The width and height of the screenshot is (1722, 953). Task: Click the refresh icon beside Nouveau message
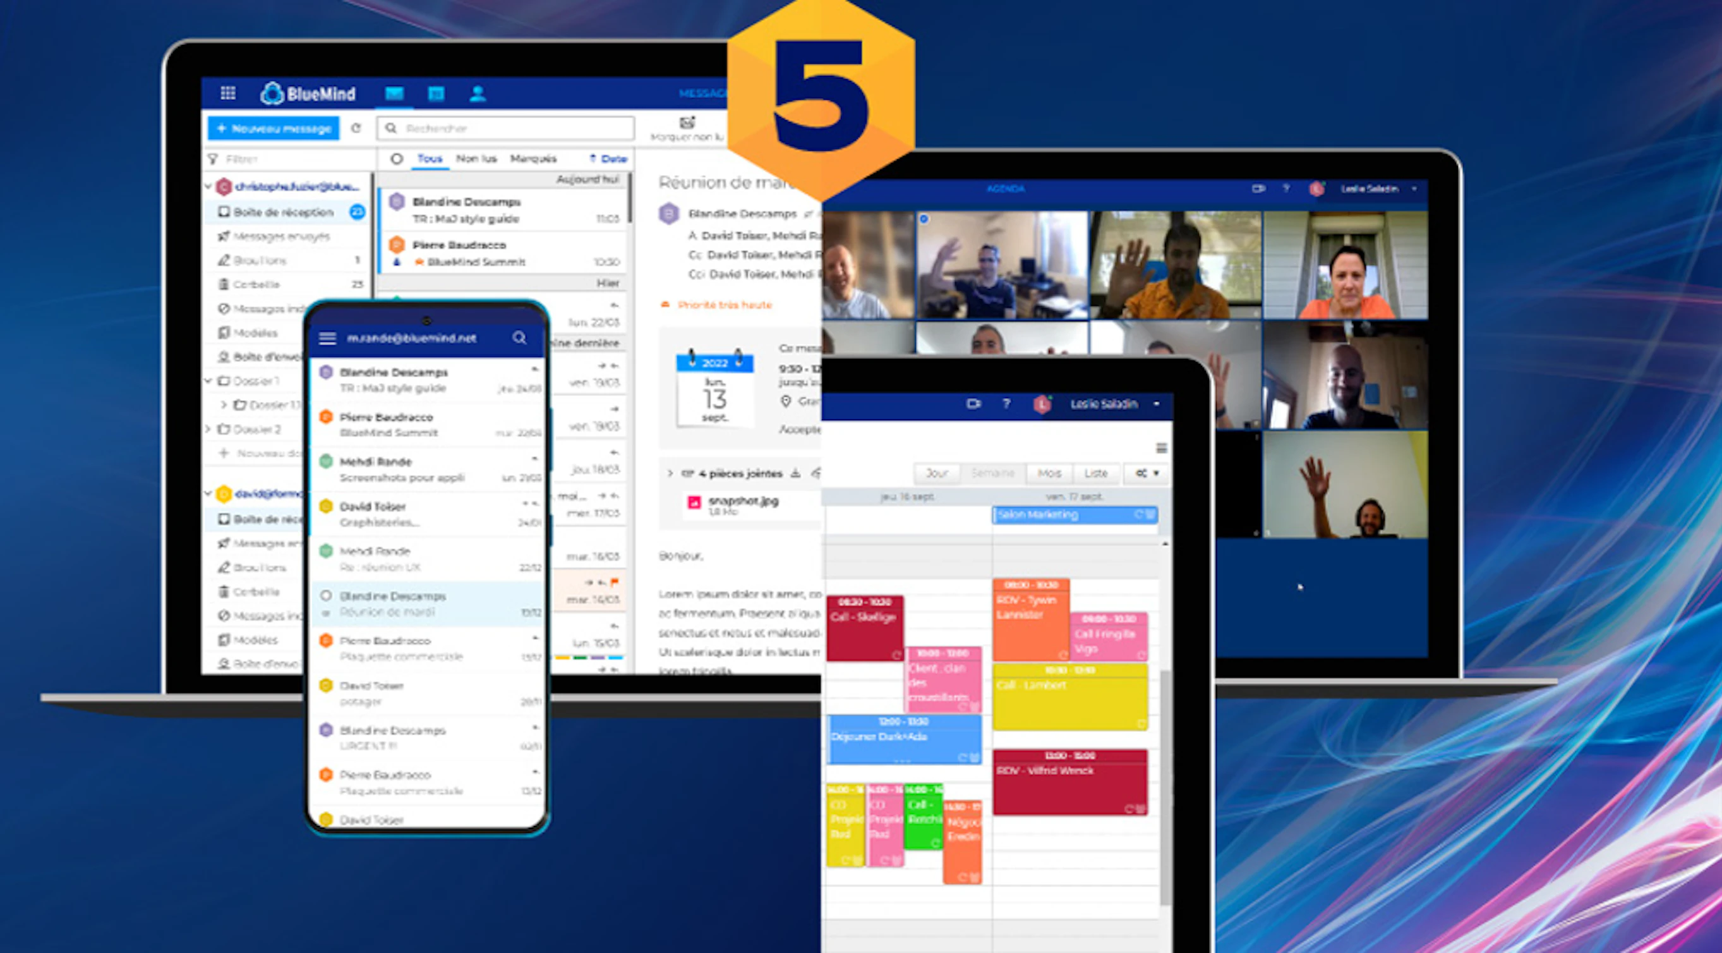pos(356,128)
